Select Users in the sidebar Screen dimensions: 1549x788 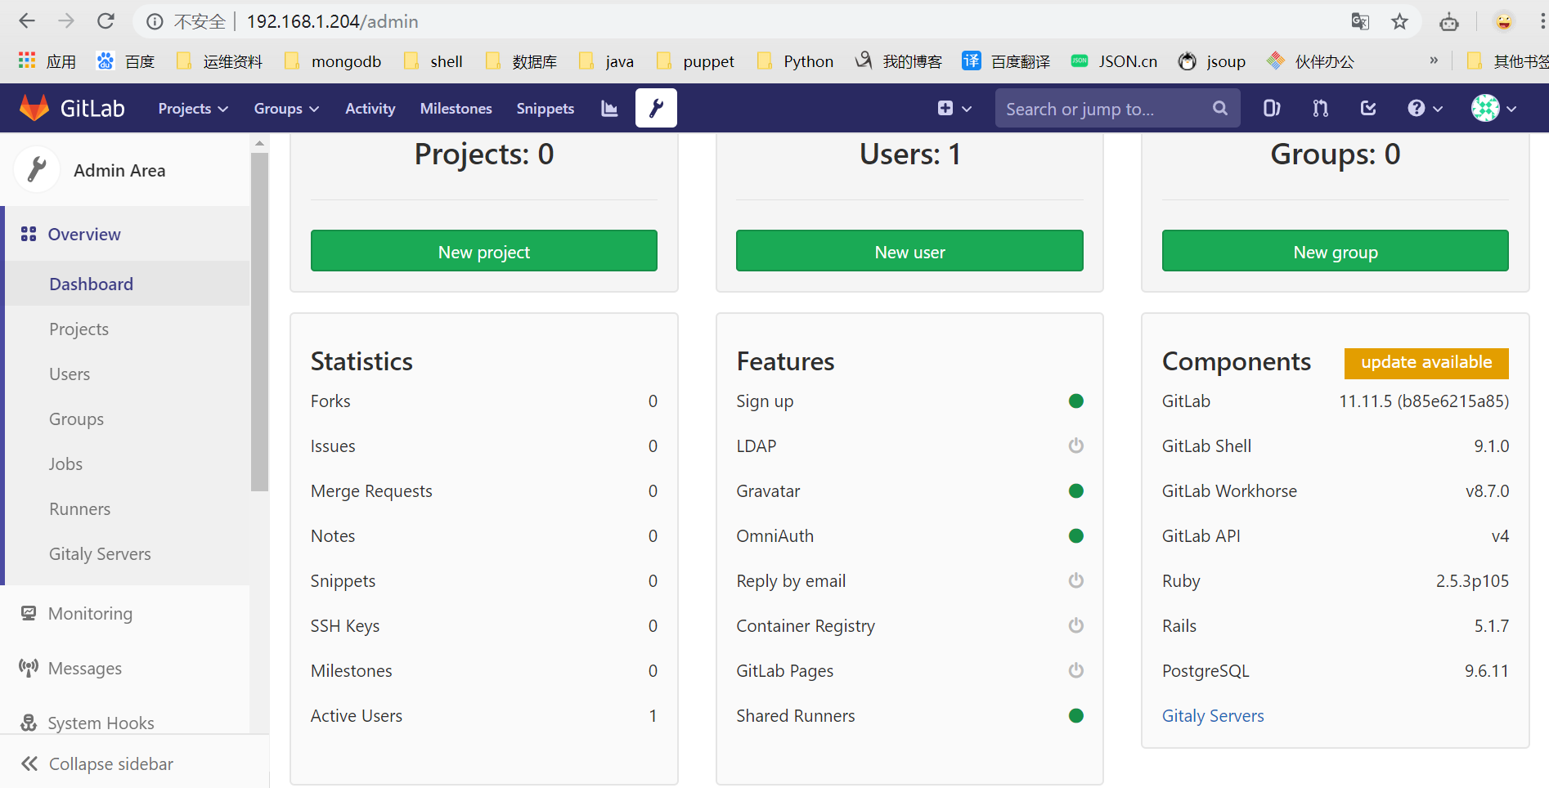pyautogui.click(x=127, y=374)
